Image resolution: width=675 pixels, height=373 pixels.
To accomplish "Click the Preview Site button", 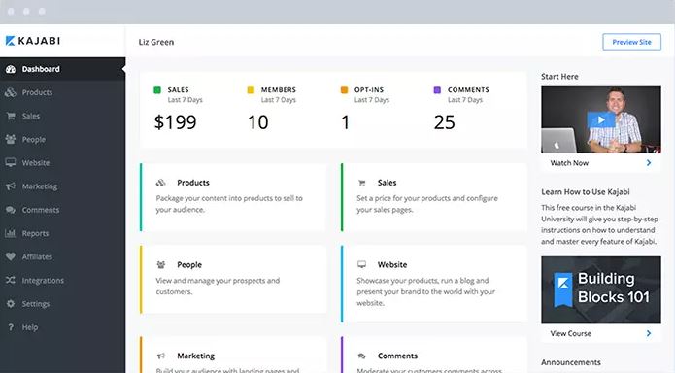I will [x=631, y=42].
